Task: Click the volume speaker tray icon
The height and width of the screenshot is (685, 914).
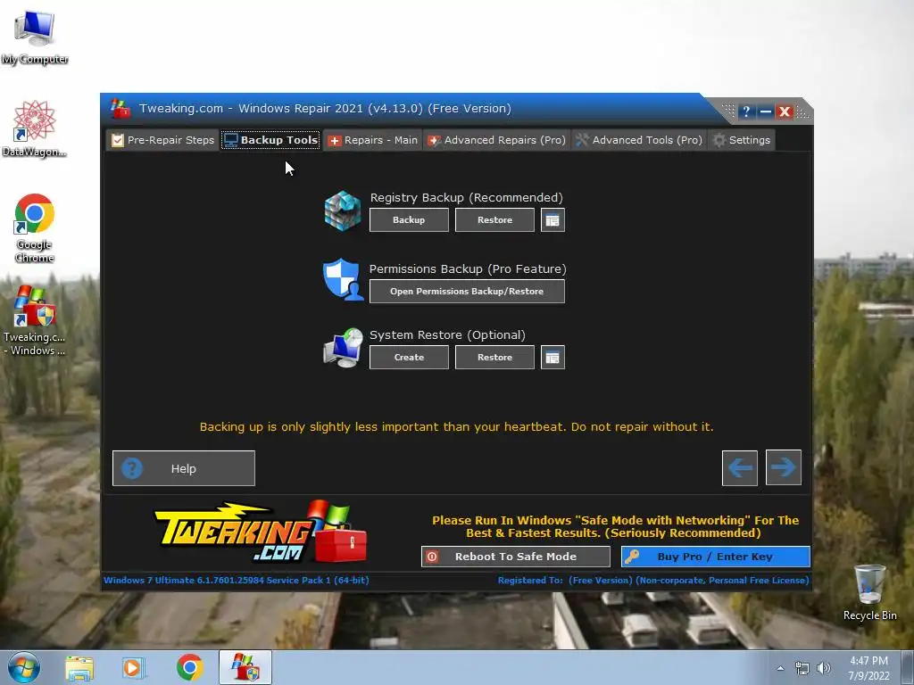Action: pyautogui.click(x=824, y=669)
